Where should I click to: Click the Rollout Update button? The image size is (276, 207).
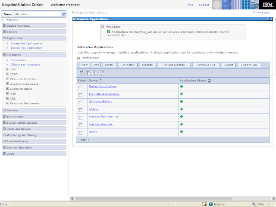174,65
